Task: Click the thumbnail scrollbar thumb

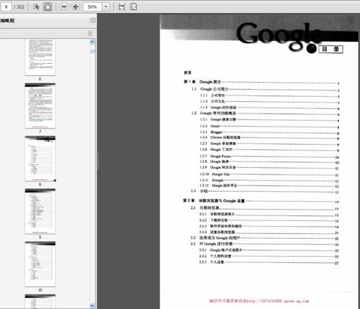Action: click(x=92, y=52)
